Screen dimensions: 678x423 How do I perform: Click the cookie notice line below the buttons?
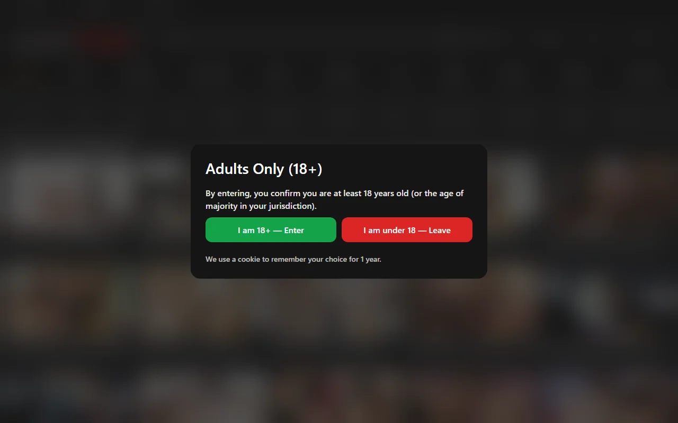(x=293, y=259)
